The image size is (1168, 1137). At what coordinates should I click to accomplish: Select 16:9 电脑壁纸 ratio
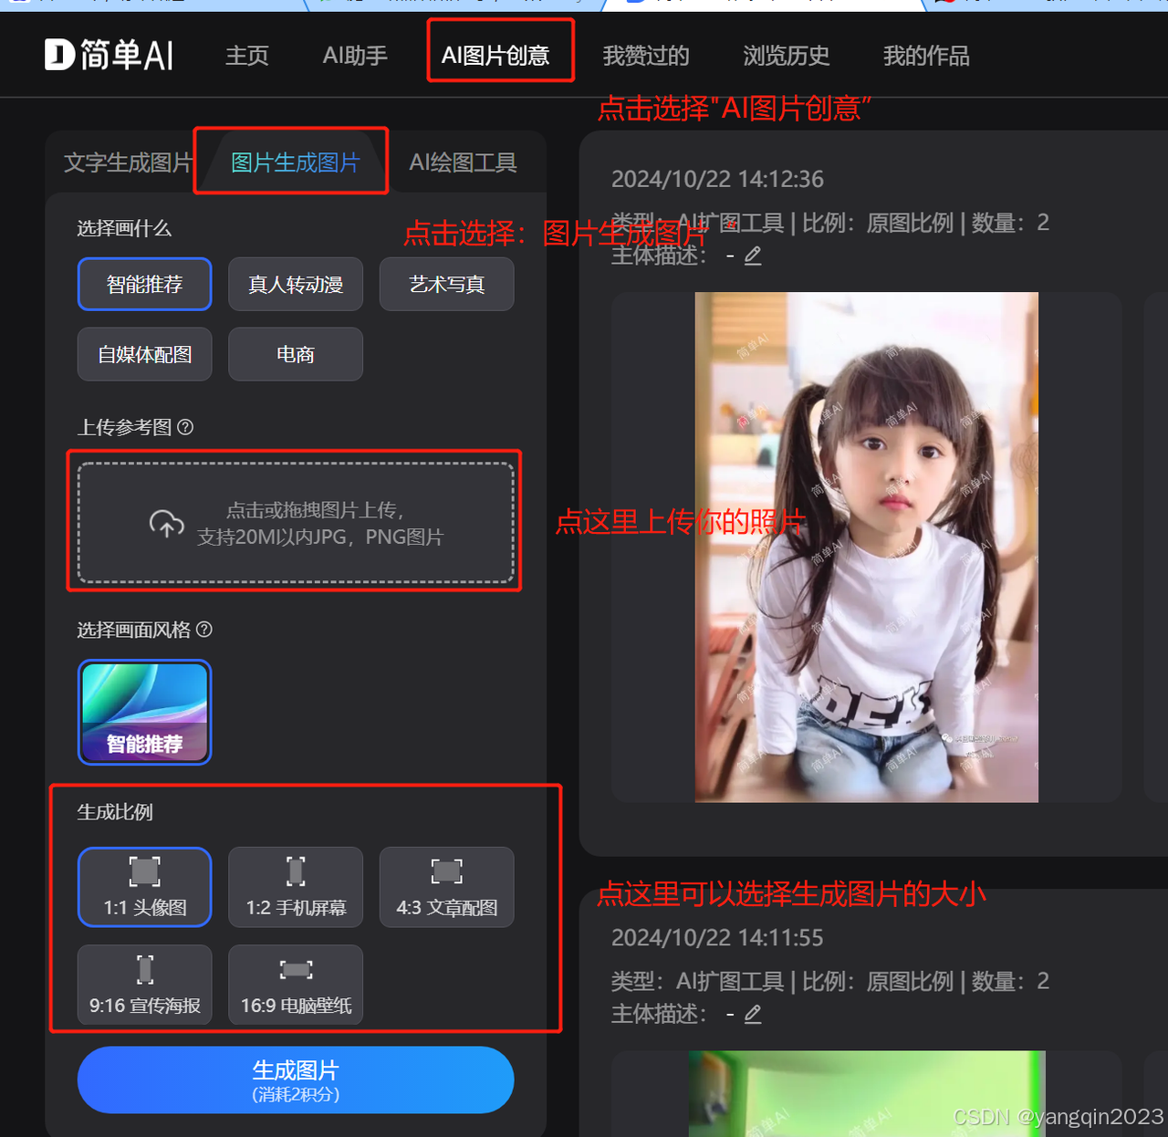click(x=296, y=984)
